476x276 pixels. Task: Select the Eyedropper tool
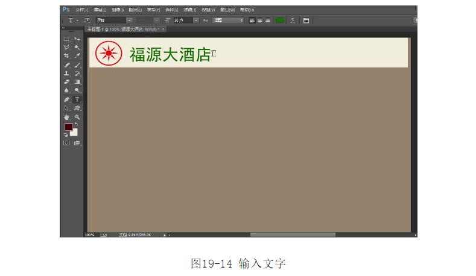pyautogui.click(x=77, y=55)
